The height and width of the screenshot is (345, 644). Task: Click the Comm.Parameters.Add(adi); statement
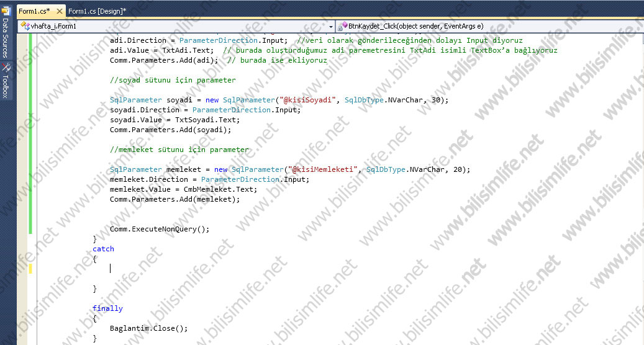pyautogui.click(x=164, y=60)
